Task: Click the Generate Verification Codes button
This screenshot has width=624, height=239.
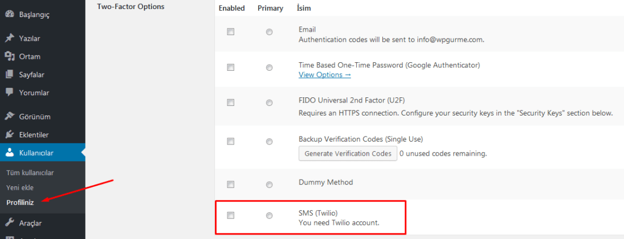Action: click(348, 153)
